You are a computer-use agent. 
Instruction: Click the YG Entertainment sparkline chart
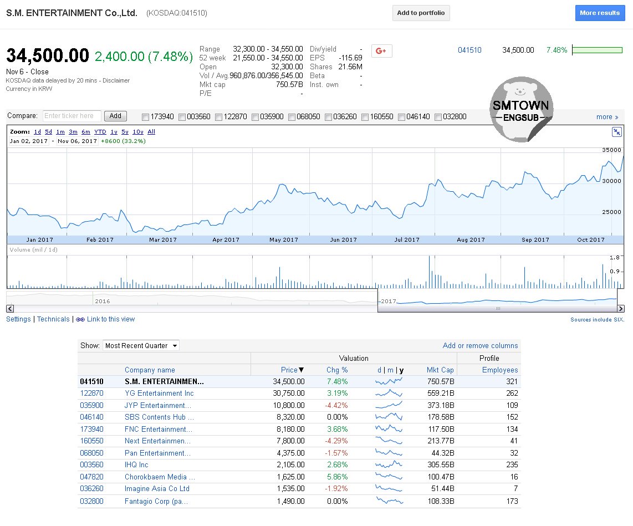click(389, 394)
